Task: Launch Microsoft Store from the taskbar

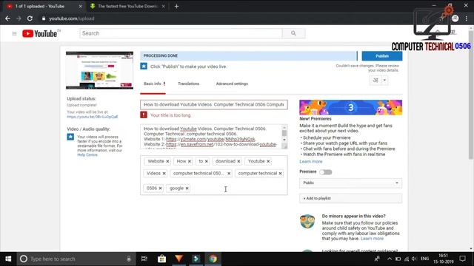Action: click(x=161, y=259)
